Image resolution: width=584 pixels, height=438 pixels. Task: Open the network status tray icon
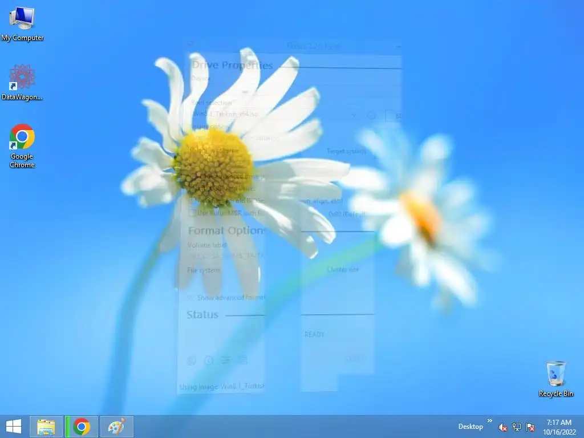click(517, 427)
